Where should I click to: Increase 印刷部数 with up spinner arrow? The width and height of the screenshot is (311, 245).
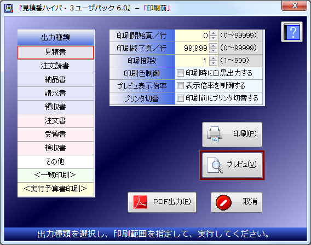213,59
